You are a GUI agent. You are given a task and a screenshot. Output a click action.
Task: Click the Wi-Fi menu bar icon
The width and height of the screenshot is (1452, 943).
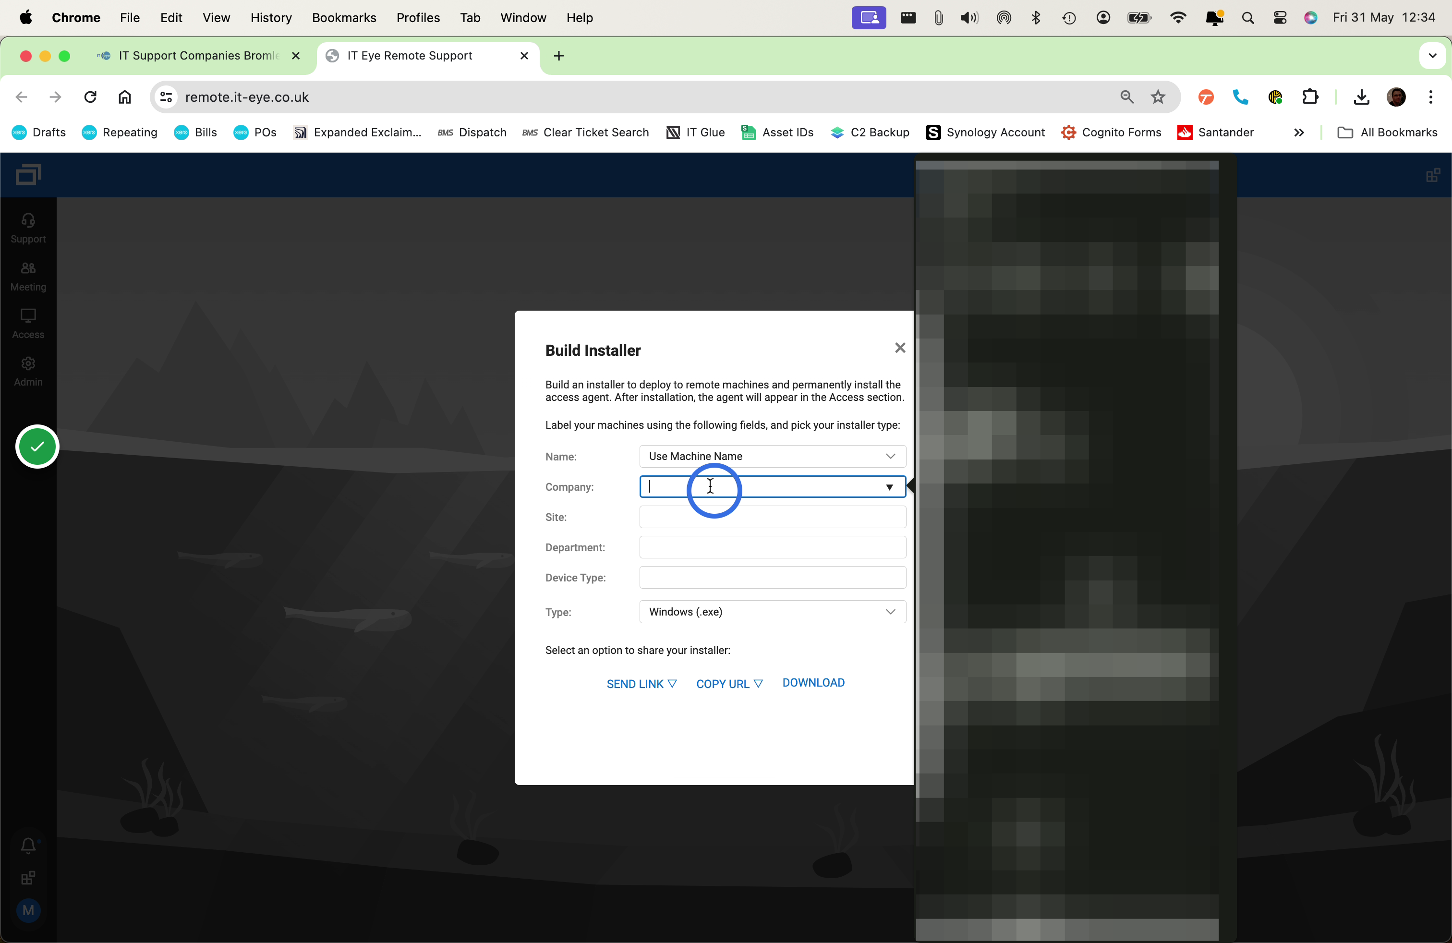pyautogui.click(x=1178, y=18)
